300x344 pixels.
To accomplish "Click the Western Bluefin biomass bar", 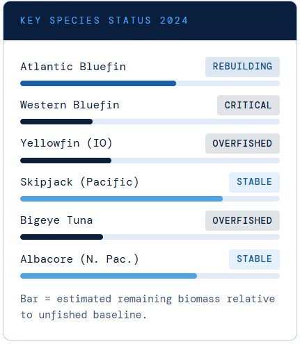I will click(x=150, y=122).
